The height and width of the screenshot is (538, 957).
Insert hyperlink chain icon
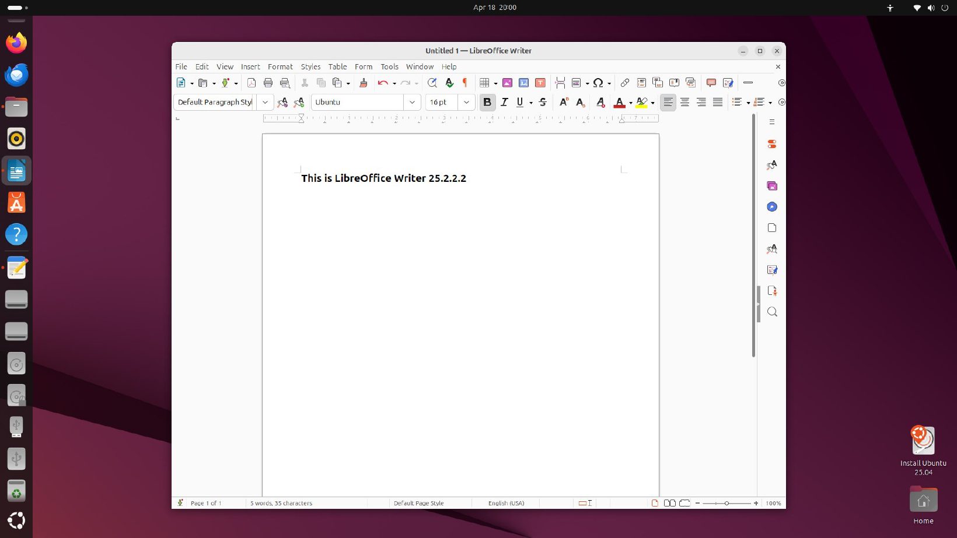(624, 83)
